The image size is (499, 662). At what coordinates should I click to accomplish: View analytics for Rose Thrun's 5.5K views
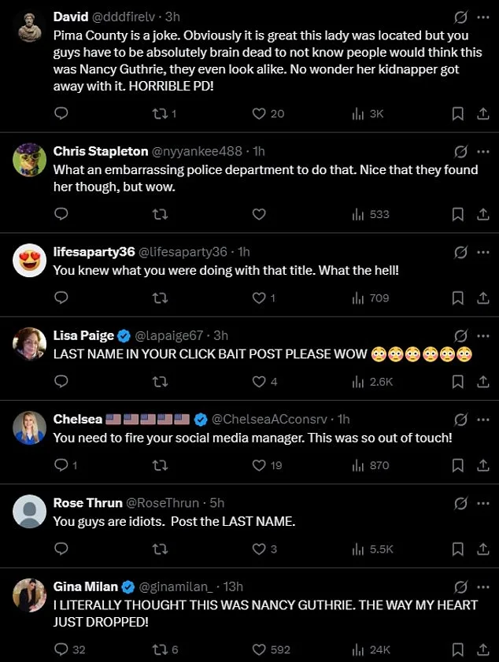click(x=359, y=549)
